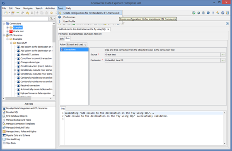Select Preferences from Tools menu
Image resolution: width=232 pixels, height=151 pixels.
click(x=89, y=17)
